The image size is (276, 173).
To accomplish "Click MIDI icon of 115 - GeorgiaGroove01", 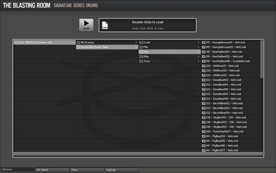I will tap(204, 42).
